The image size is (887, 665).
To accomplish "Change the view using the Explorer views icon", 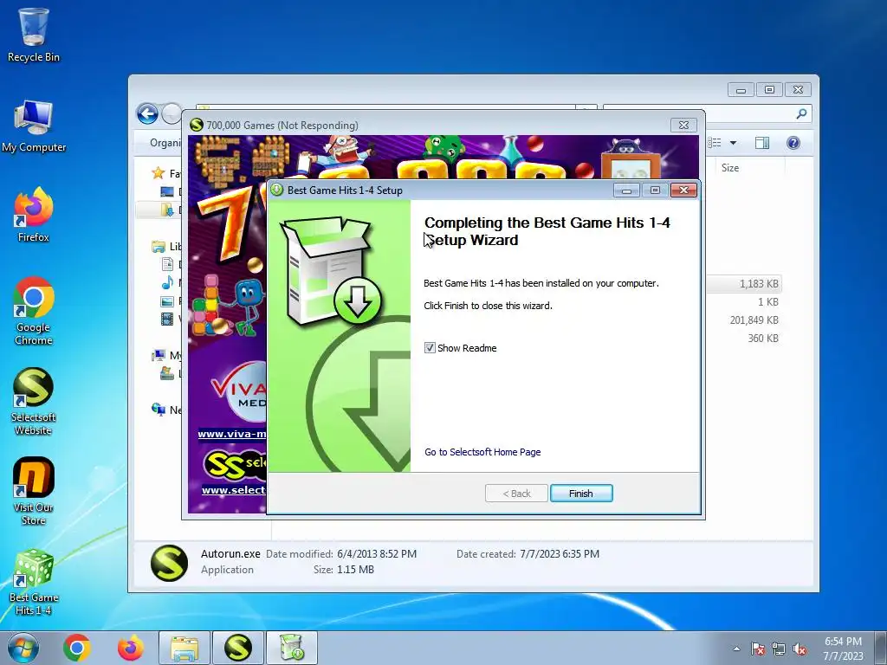I will [x=715, y=143].
